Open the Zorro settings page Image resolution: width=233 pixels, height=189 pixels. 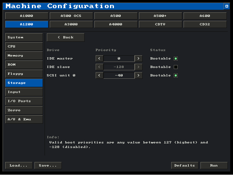coord(24,110)
